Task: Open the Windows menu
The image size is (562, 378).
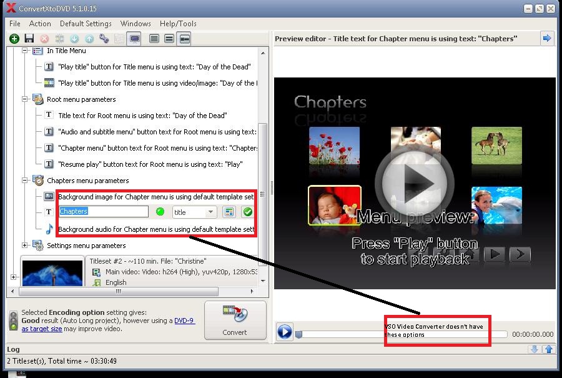Action: pyautogui.click(x=136, y=24)
